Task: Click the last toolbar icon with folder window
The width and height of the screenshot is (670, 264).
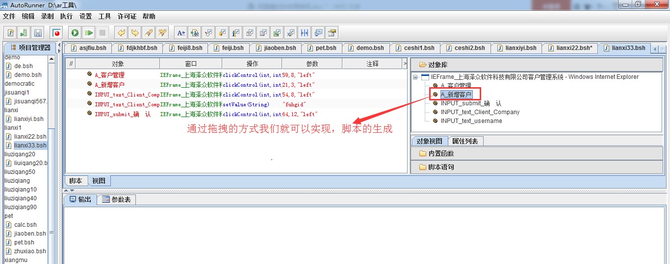Action: tap(332, 33)
